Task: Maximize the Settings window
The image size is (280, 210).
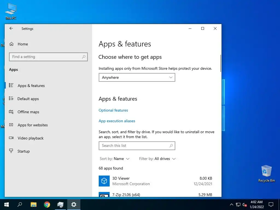Action: tap(203, 28)
